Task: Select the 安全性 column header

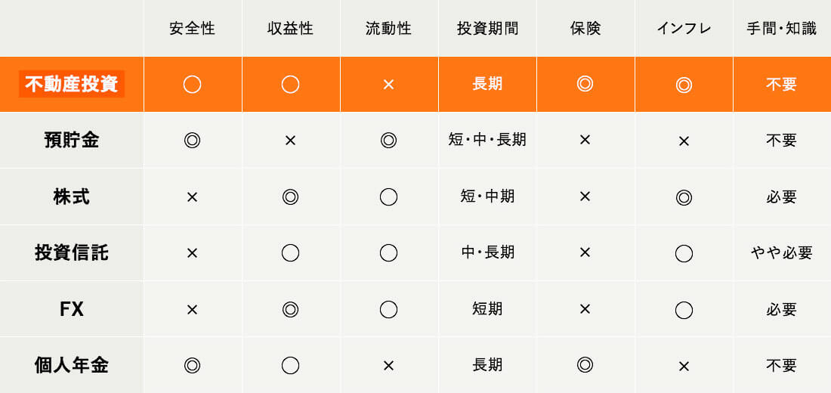Action: 193,29
